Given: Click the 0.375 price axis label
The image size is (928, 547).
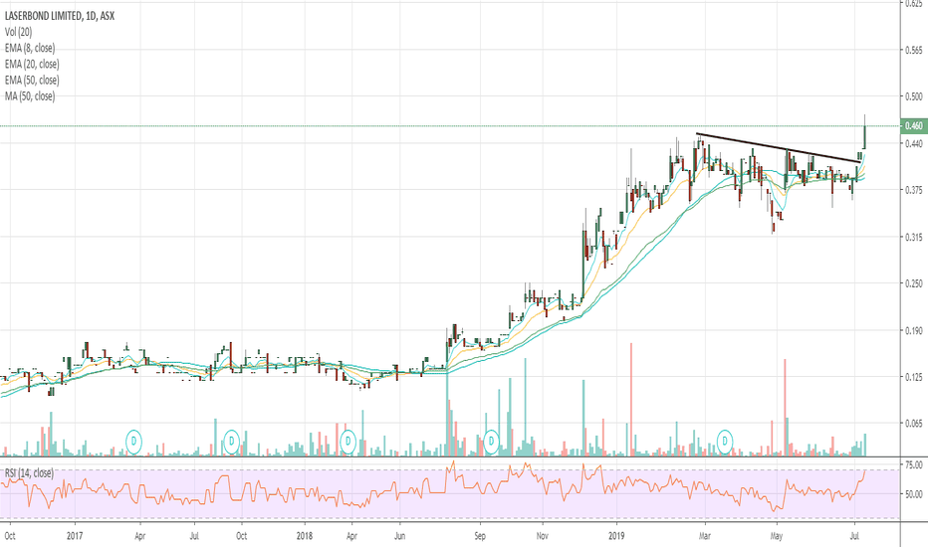Looking at the screenshot, I should [914, 190].
